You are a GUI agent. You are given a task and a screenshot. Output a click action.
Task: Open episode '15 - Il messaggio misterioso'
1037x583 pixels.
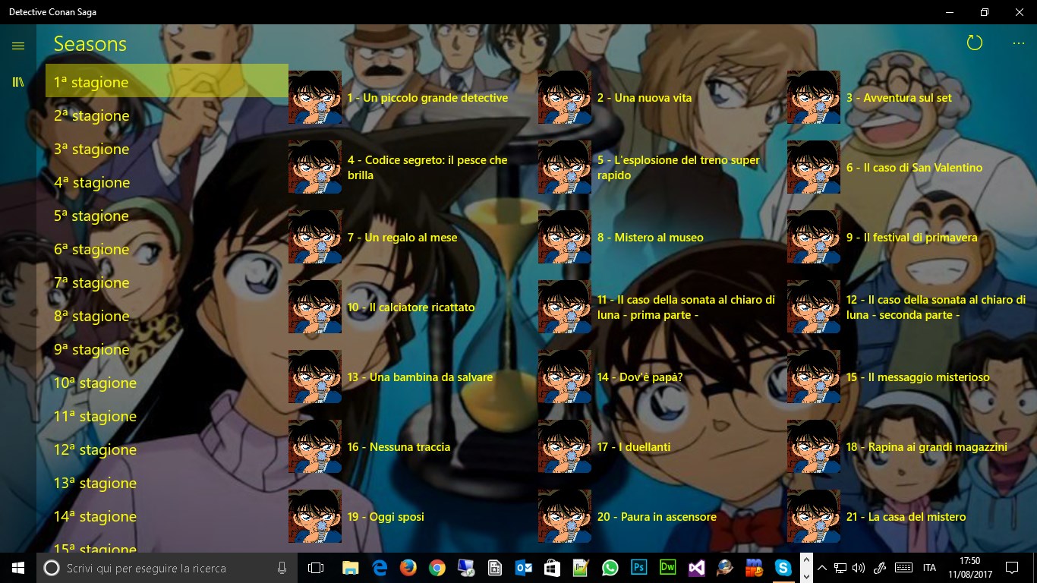pyautogui.click(x=909, y=377)
